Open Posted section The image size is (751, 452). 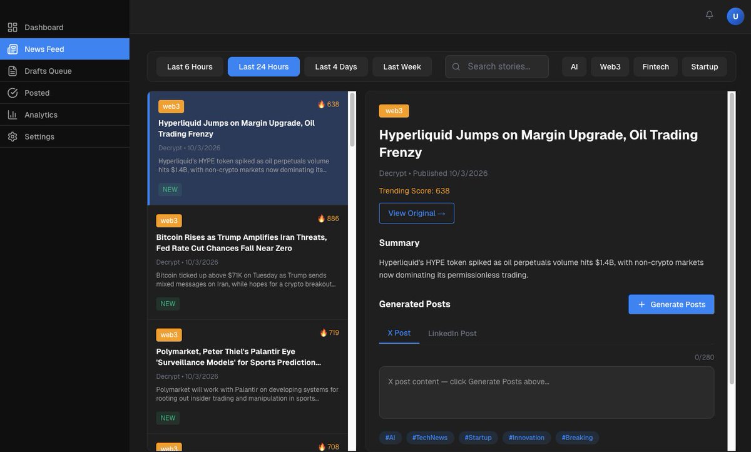64,93
